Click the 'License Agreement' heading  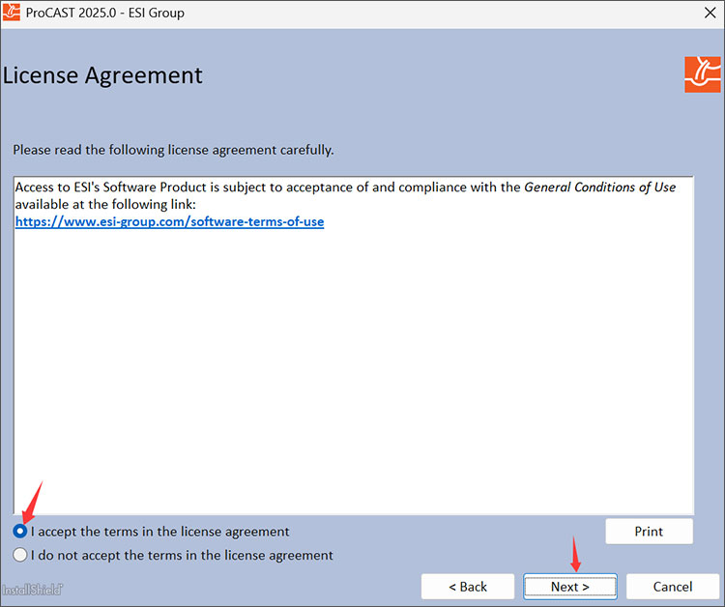click(x=102, y=75)
